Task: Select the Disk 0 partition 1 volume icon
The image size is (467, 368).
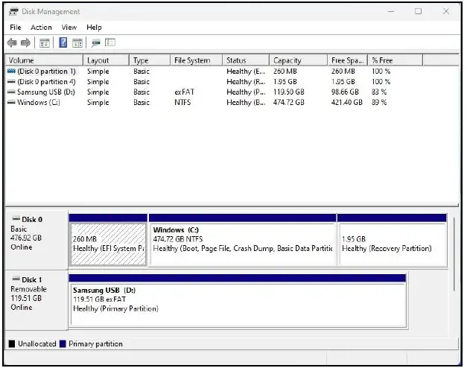Action: pos(11,72)
